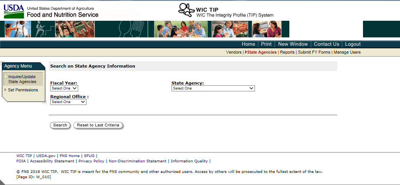Open the State Agency dropdown

tap(213, 88)
